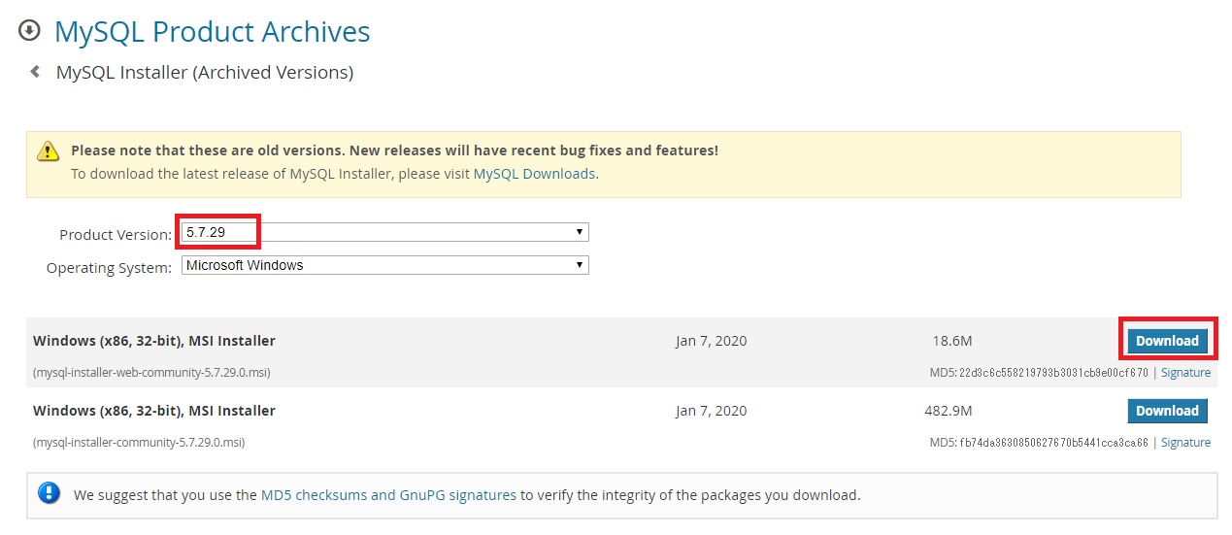Screen dimensions: 1232x535
Task: Click the Windows MSI Installer title of 18.6M row
Action: (x=154, y=341)
